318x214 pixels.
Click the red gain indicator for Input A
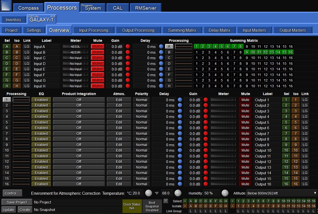(128, 46)
